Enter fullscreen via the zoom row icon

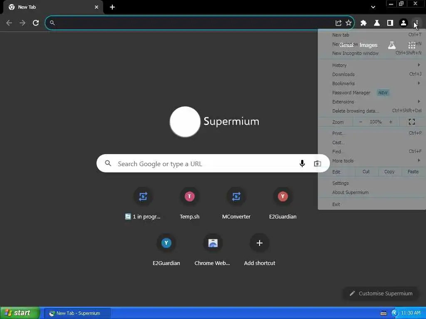coord(412,122)
